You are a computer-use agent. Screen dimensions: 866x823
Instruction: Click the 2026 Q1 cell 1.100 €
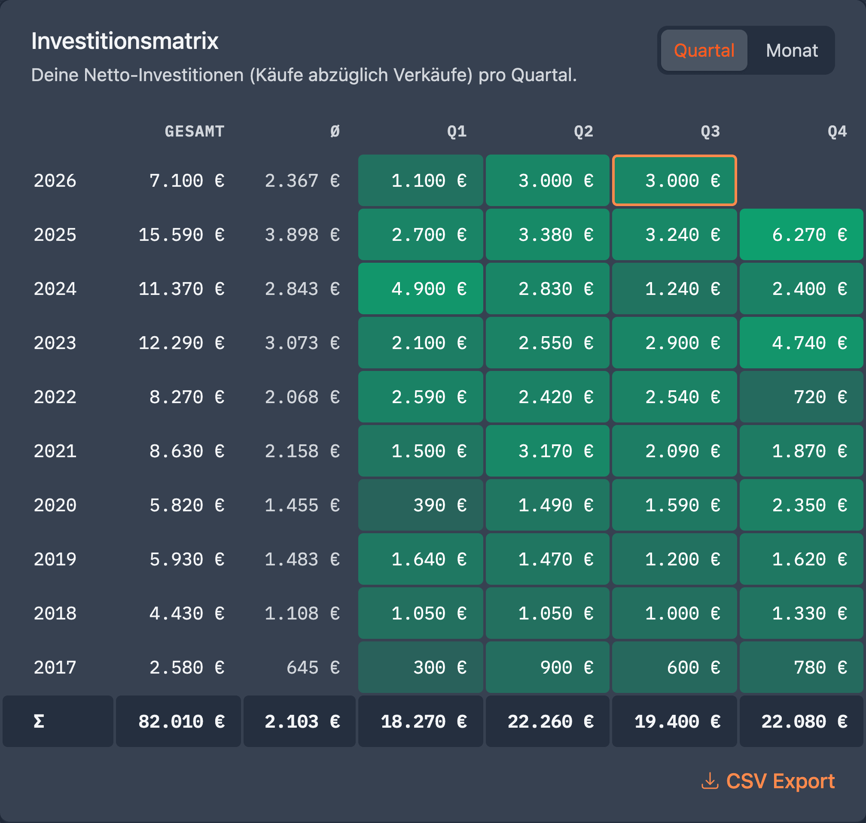421,180
